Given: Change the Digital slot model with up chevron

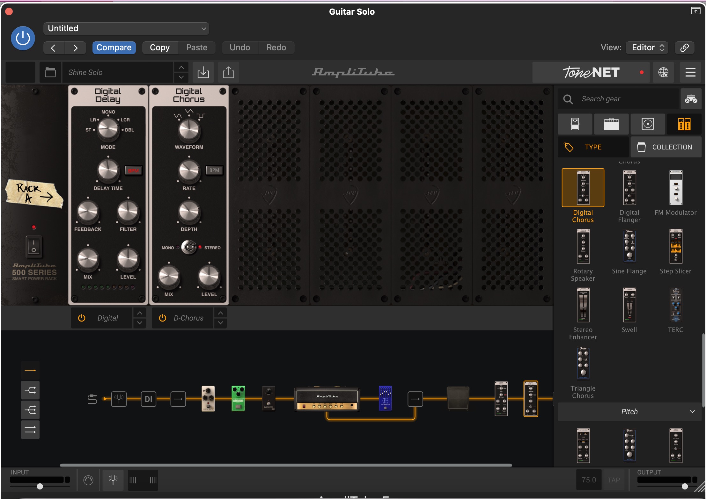Looking at the screenshot, I should click(x=139, y=313).
